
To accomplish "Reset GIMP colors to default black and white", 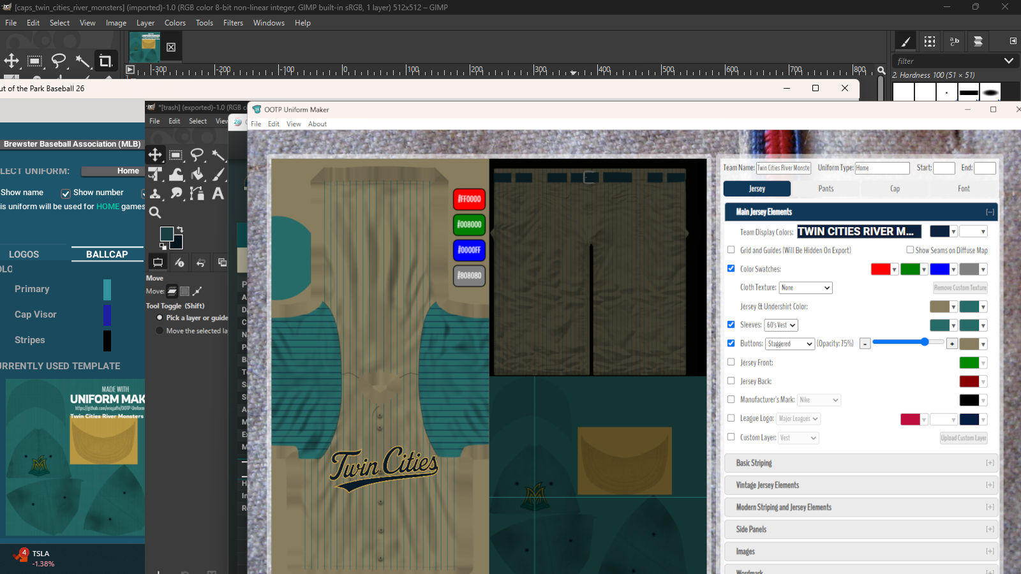I will (x=163, y=246).
